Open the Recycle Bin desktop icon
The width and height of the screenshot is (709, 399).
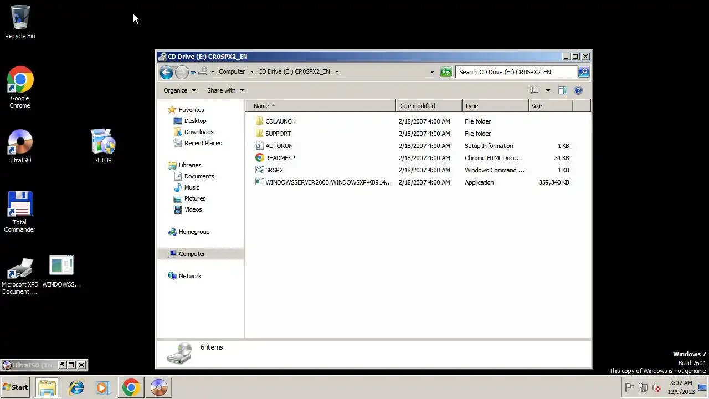coord(20,22)
